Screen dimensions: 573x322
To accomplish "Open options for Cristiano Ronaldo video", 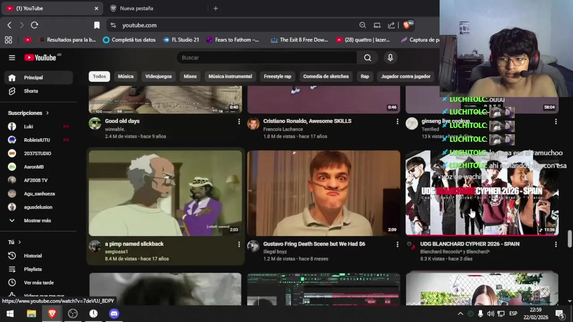I will (397, 121).
